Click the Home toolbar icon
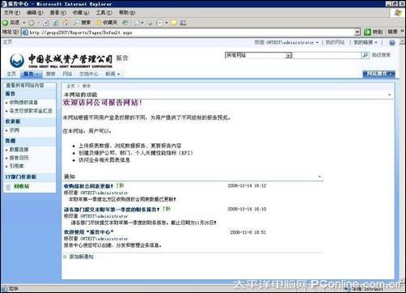Image resolution: width=406 pixels, height=293 pixels. pyautogui.click(x=65, y=23)
